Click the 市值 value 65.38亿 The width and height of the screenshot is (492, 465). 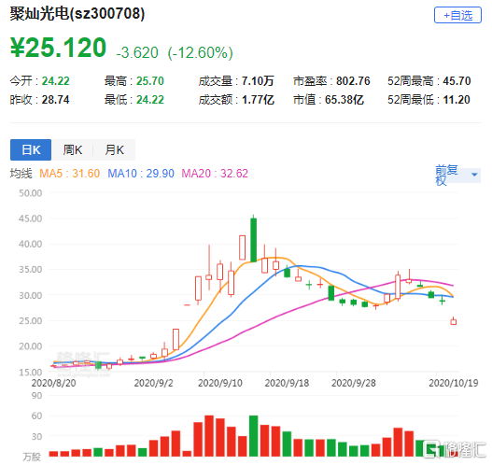pyautogui.click(x=344, y=100)
